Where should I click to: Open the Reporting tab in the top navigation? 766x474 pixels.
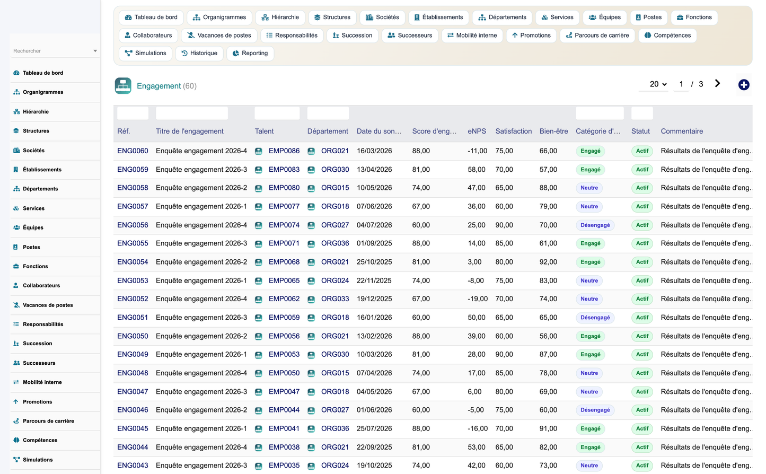[250, 54]
